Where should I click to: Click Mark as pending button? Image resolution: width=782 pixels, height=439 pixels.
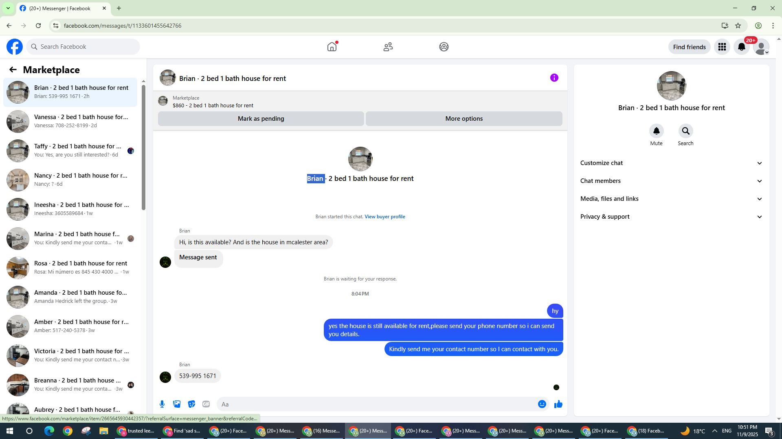point(261,119)
